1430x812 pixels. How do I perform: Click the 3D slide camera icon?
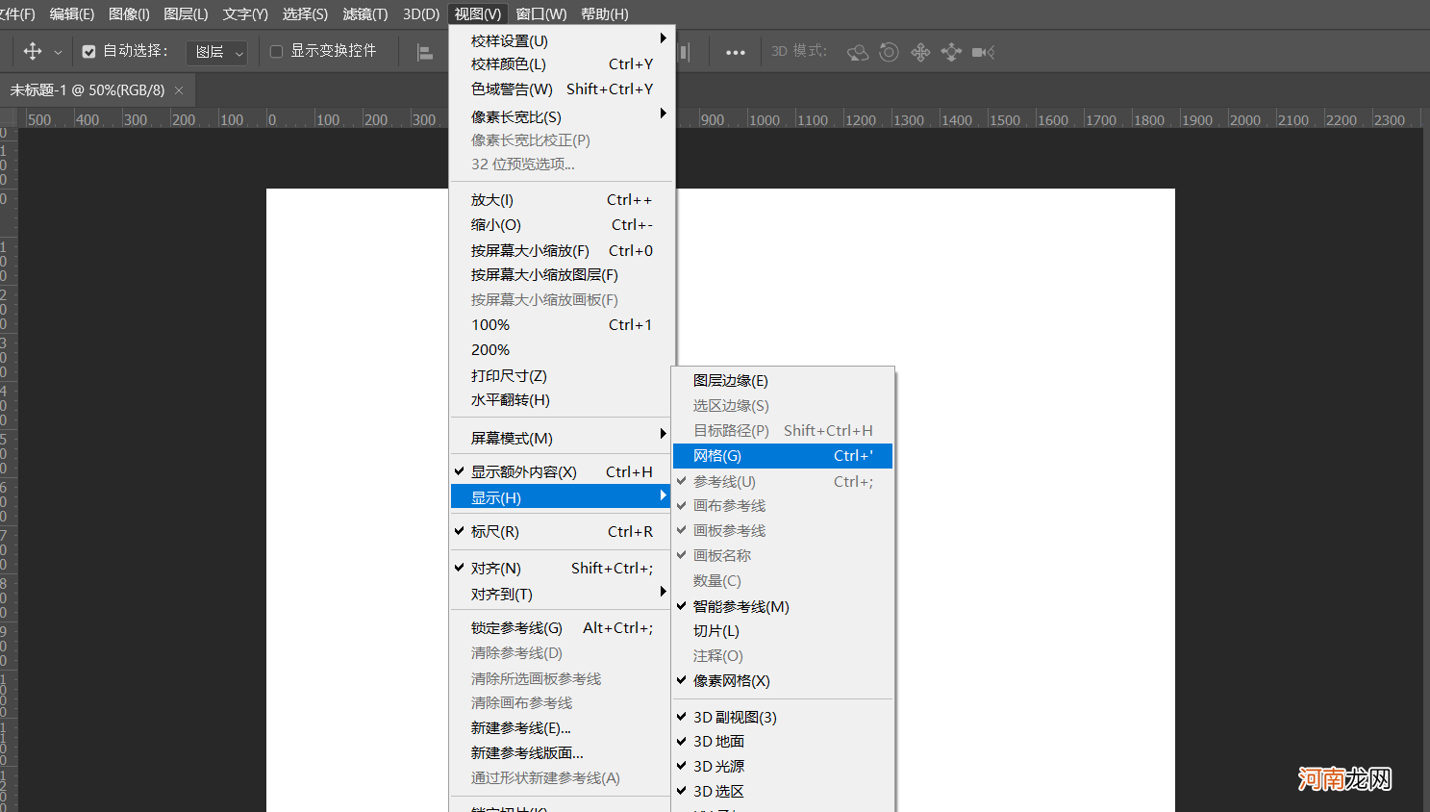(x=951, y=52)
